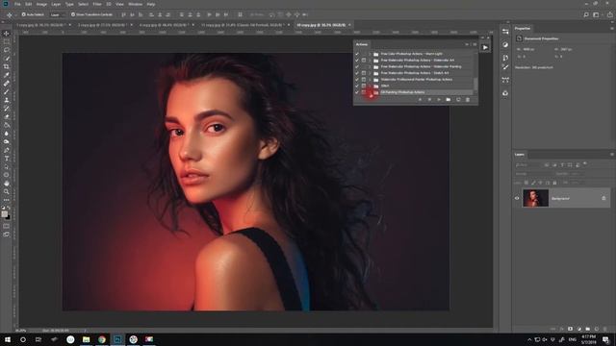
Task: Select the Pen tool
Action: click(x=7, y=150)
